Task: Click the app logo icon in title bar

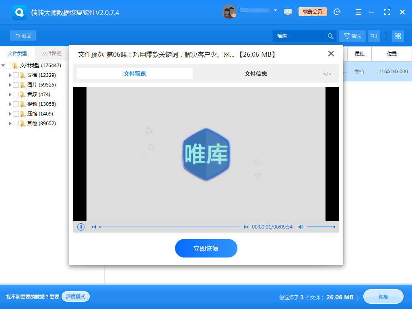Action: (x=19, y=12)
